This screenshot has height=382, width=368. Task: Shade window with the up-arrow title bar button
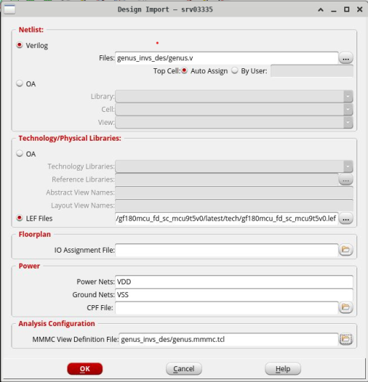321,10
